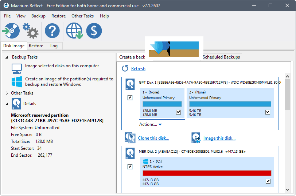Toggle the GPT Disk 1 checkbox
The image size is (296, 196).
coord(130,97)
